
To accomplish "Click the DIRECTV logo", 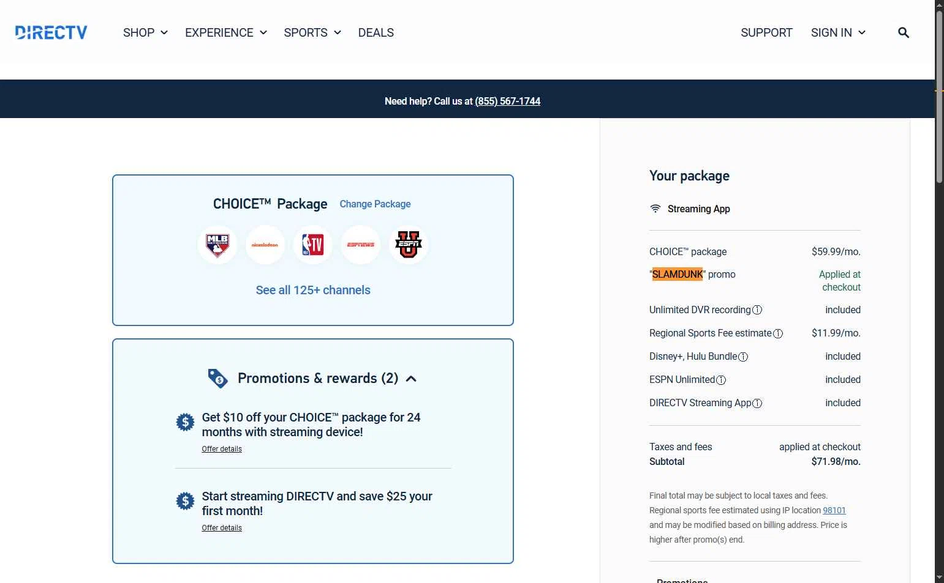I will [x=51, y=32].
